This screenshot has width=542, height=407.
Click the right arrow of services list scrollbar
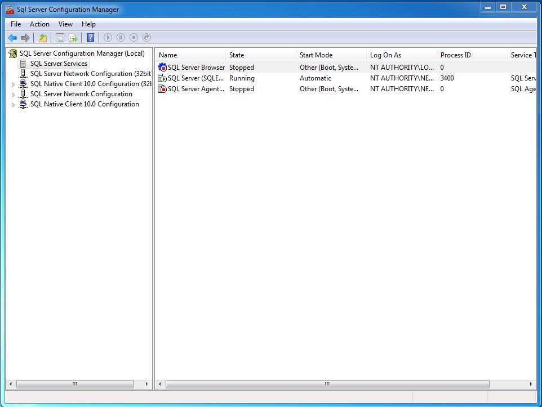click(x=531, y=384)
